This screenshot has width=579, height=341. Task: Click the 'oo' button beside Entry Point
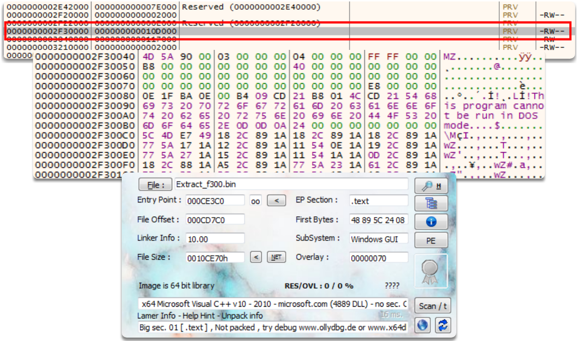(x=255, y=201)
